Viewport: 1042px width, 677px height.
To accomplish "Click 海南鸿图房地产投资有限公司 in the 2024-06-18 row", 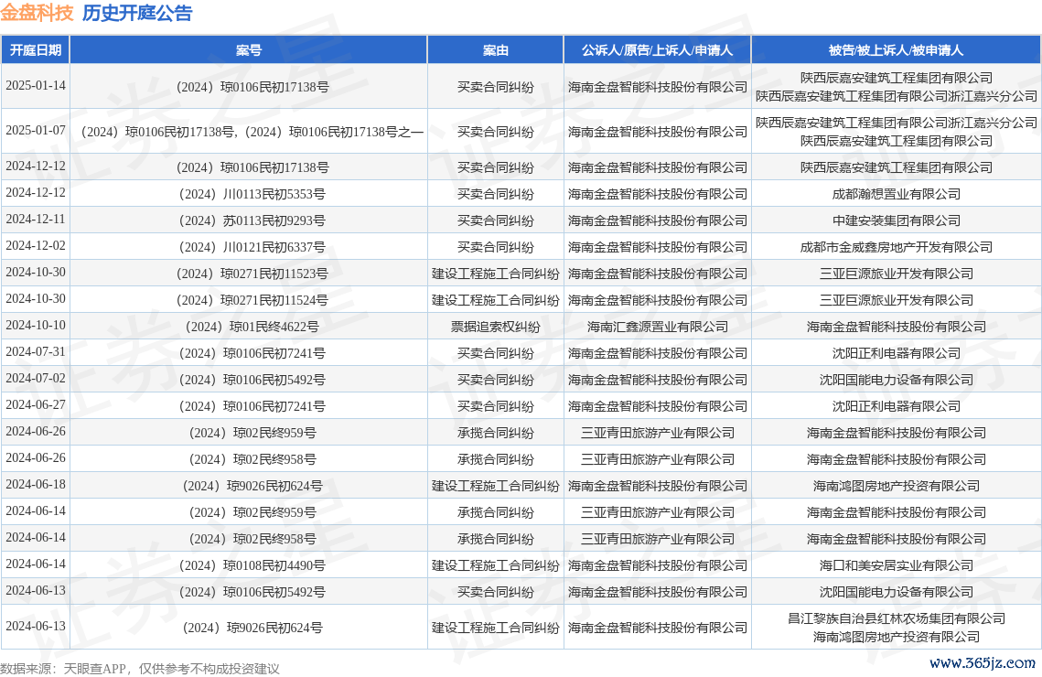I will [x=896, y=487].
